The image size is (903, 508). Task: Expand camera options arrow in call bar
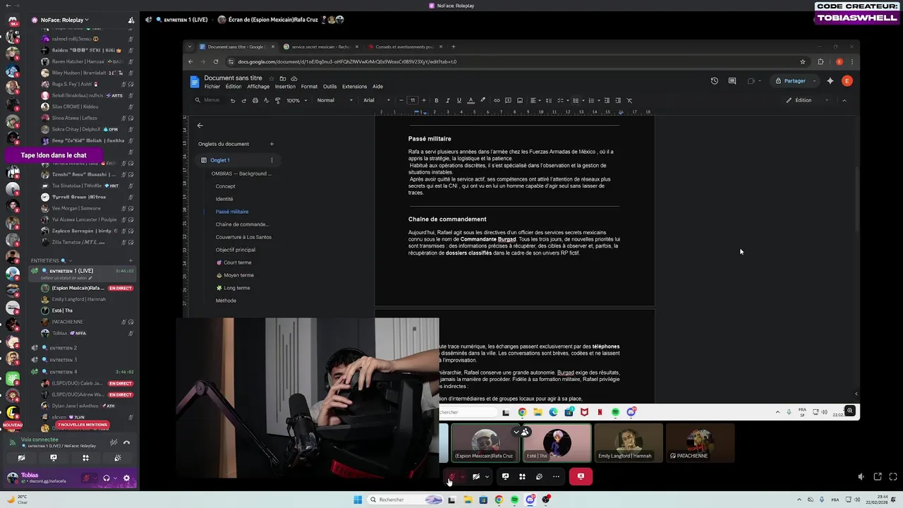[487, 476]
